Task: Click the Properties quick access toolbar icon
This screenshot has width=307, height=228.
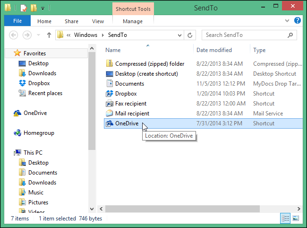Action: tap(24, 8)
